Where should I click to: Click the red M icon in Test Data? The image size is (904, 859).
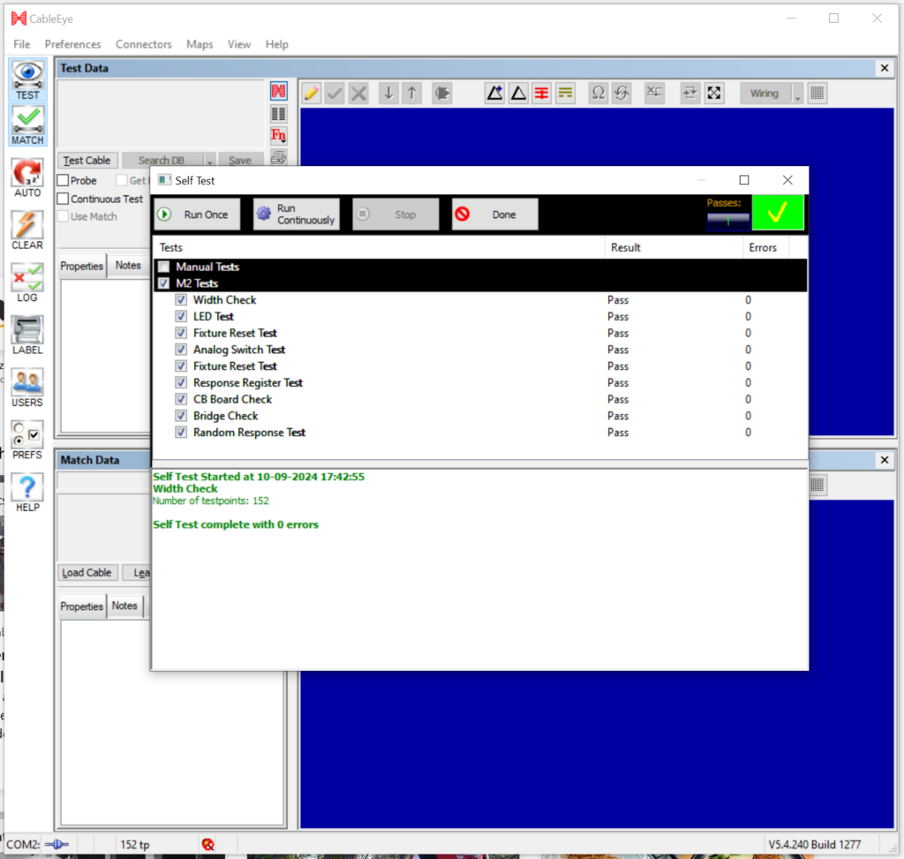click(x=278, y=91)
